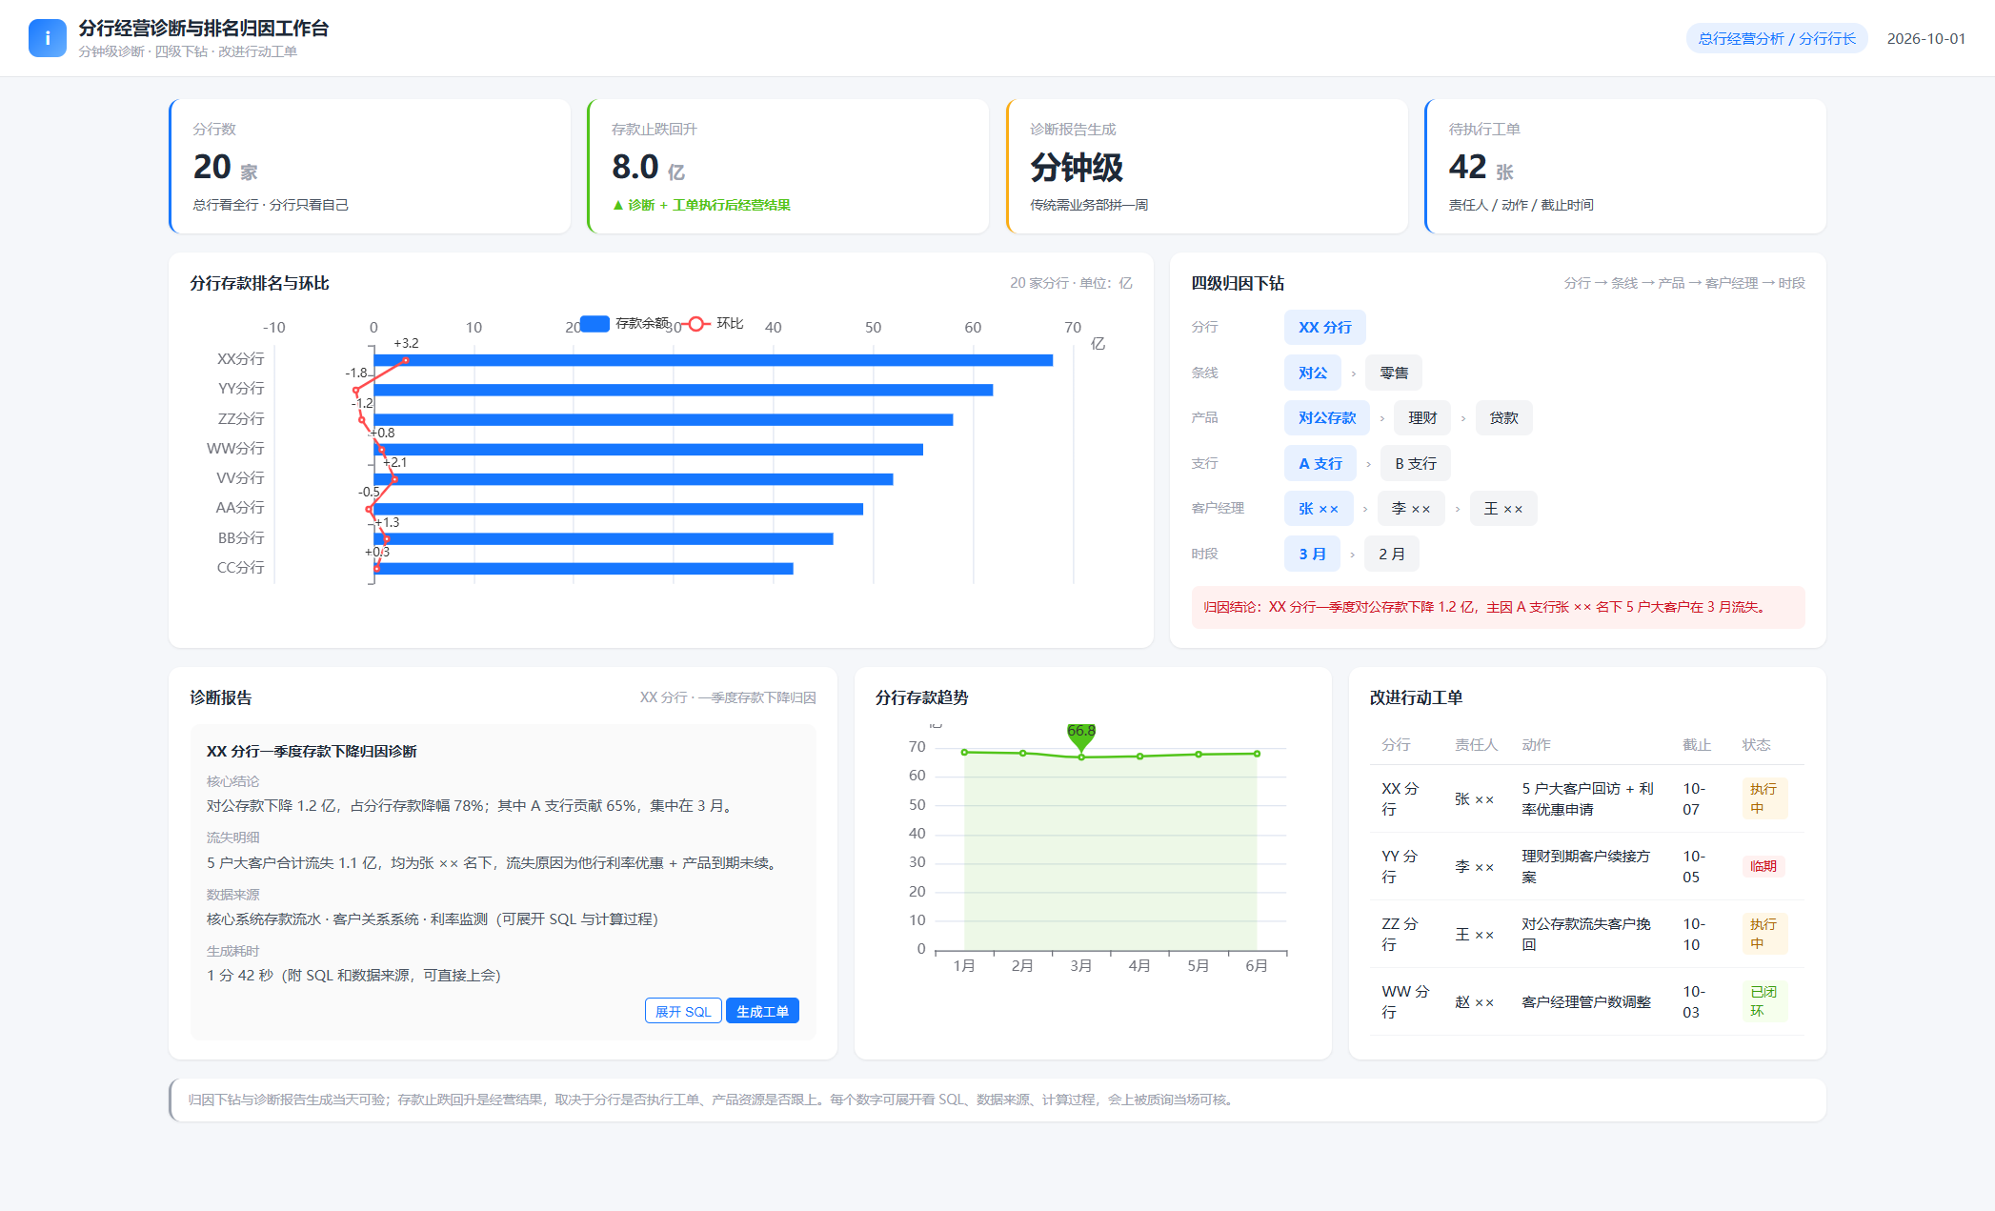The image size is (1995, 1211).
Task: Click the 66.8 green pin marker
Action: pos(1081,736)
